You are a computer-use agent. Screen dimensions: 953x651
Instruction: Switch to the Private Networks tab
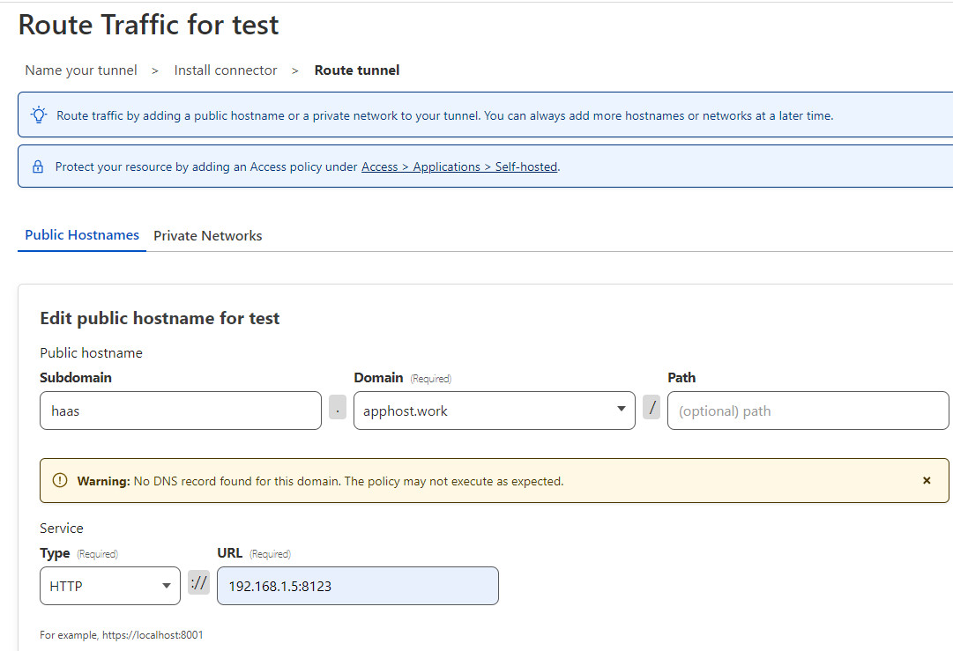coord(207,236)
